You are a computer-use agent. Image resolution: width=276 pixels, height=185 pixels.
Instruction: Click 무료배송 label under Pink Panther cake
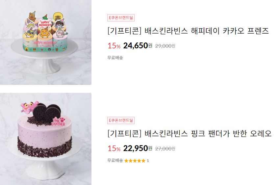[115, 160]
